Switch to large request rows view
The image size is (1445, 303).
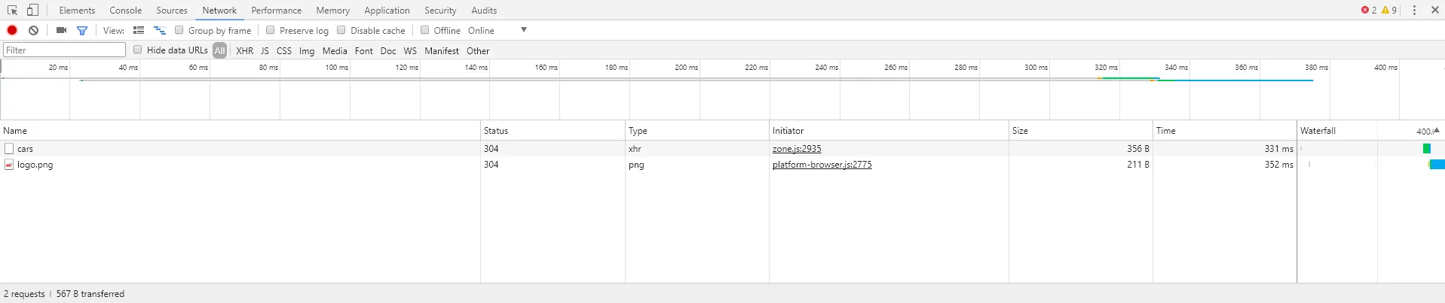pos(139,30)
